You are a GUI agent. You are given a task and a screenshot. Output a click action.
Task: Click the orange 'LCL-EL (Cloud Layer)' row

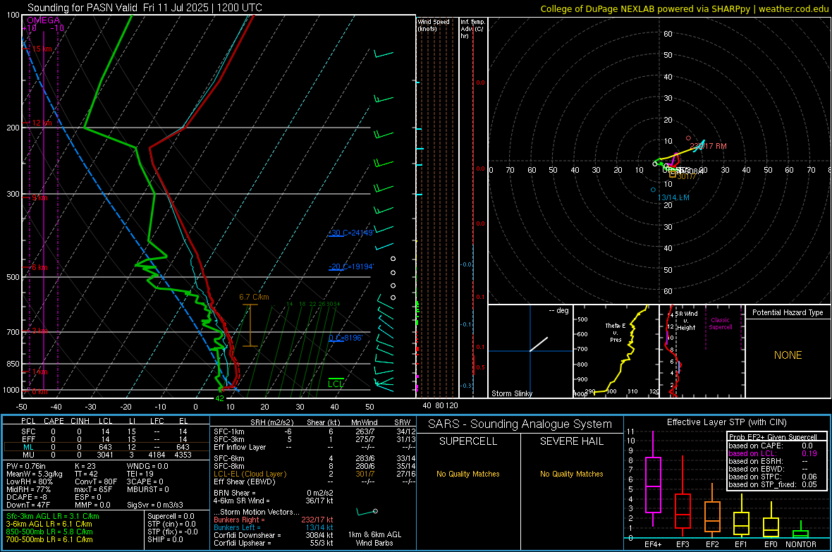[x=314, y=474]
